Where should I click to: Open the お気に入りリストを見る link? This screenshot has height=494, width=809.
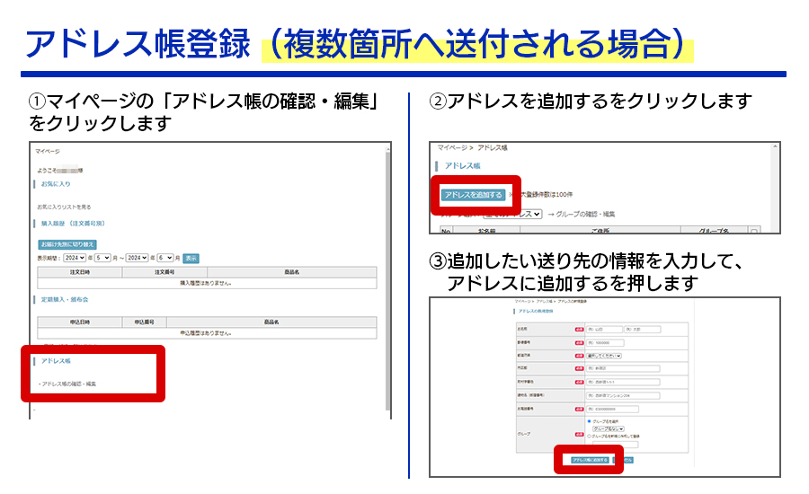click(64, 207)
